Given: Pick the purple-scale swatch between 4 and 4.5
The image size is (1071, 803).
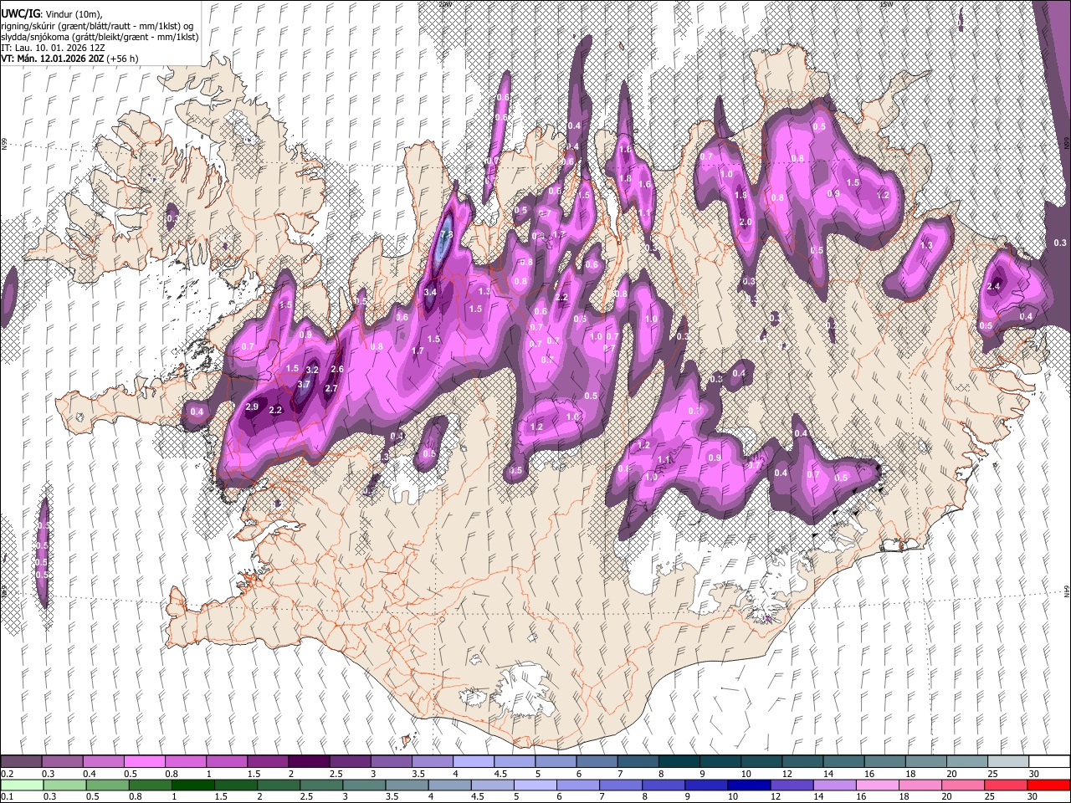Looking at the screenshot, I should (474, 761).
